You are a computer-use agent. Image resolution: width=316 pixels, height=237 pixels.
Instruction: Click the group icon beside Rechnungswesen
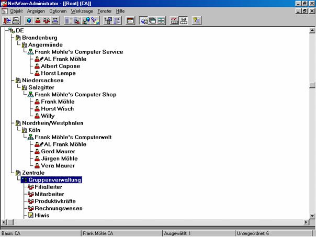point(31,208)
